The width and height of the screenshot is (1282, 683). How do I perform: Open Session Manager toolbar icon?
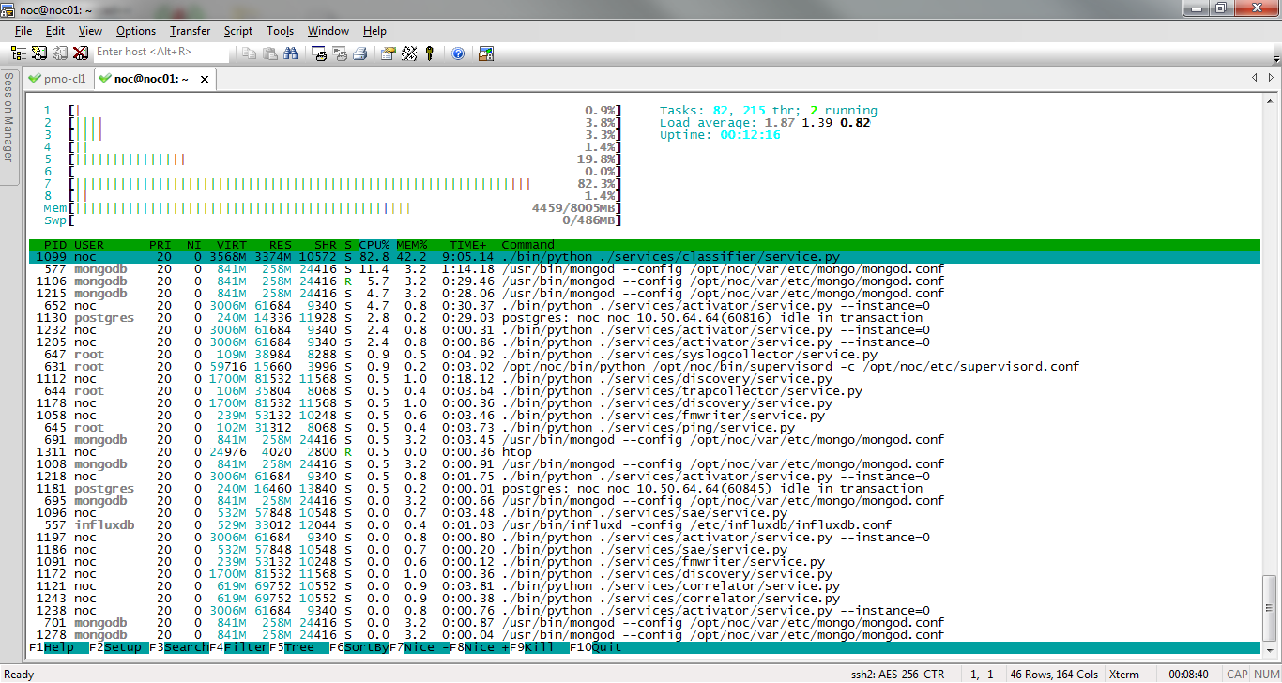coord(21,53)
